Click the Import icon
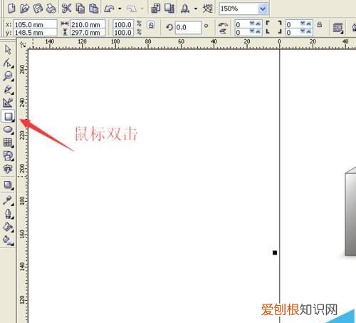The height and width of the screenshot is (323, 356). point(156,9)
